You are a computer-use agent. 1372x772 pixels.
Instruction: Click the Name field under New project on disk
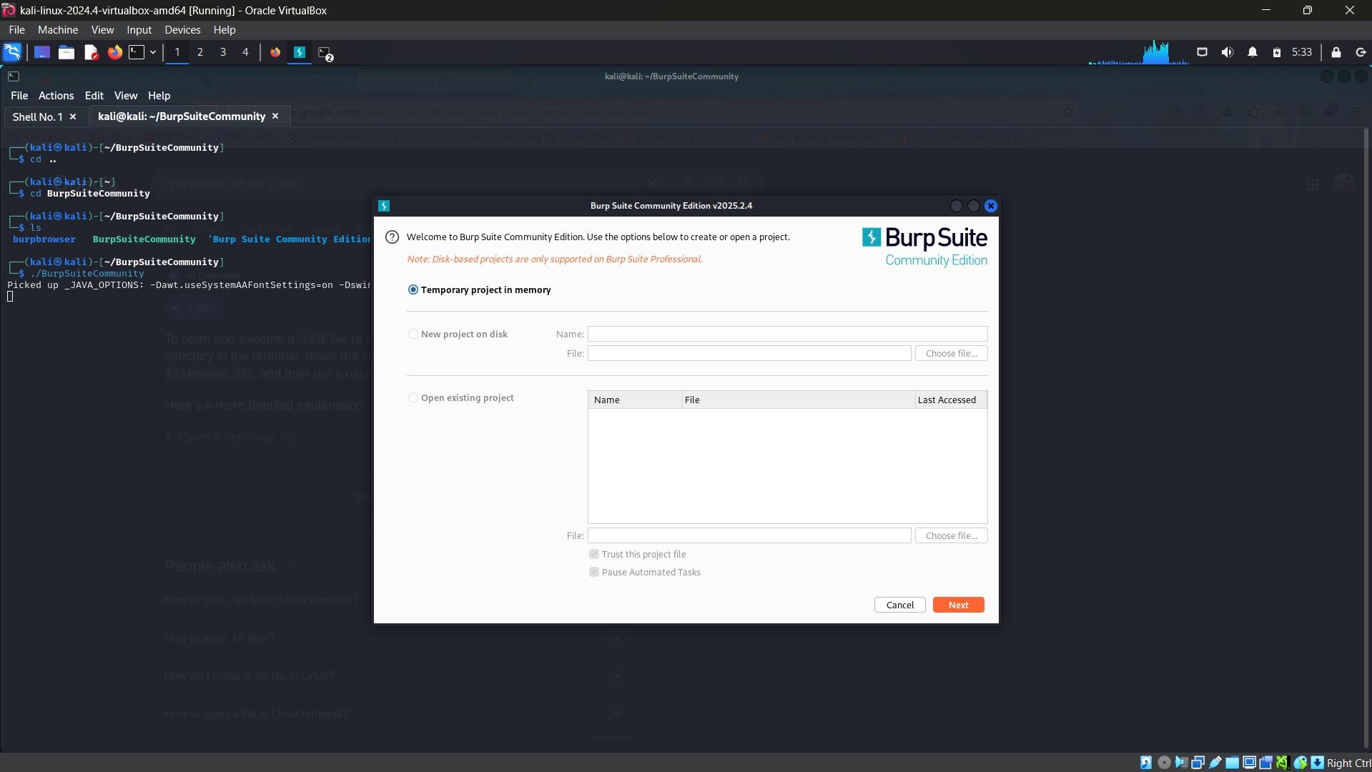[x=788, y=334]
